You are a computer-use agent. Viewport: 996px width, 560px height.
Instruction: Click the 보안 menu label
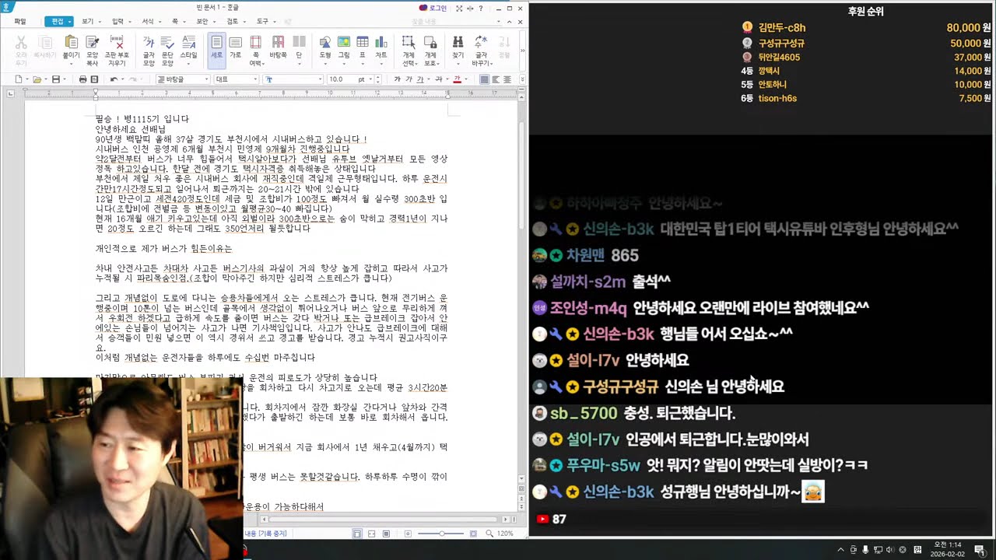tap(204, 22)
